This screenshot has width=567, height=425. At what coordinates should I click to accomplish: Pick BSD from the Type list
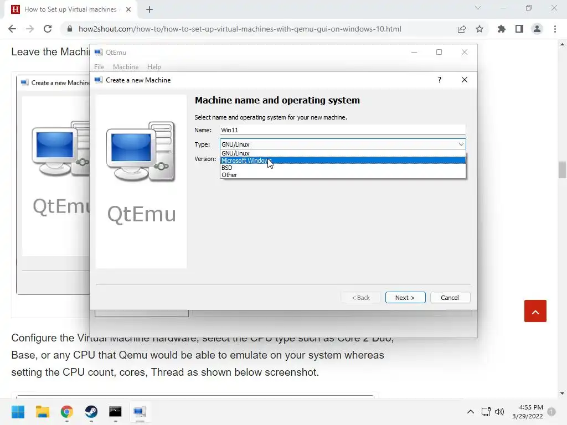click(x=343, y=168)
